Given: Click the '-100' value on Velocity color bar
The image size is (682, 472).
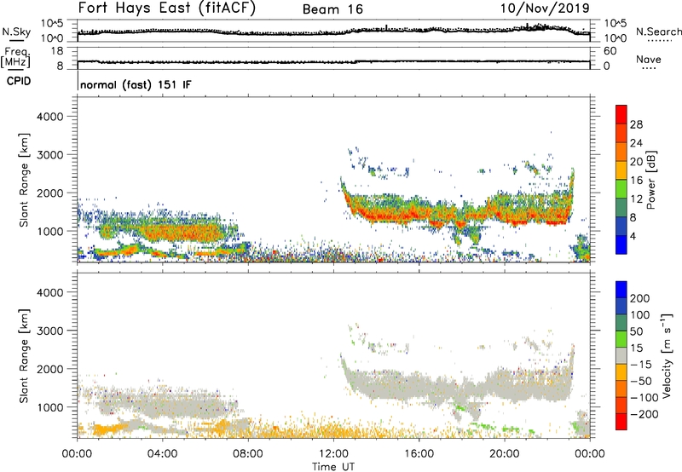Looking at the screenshot, I should tap(644, 398).
